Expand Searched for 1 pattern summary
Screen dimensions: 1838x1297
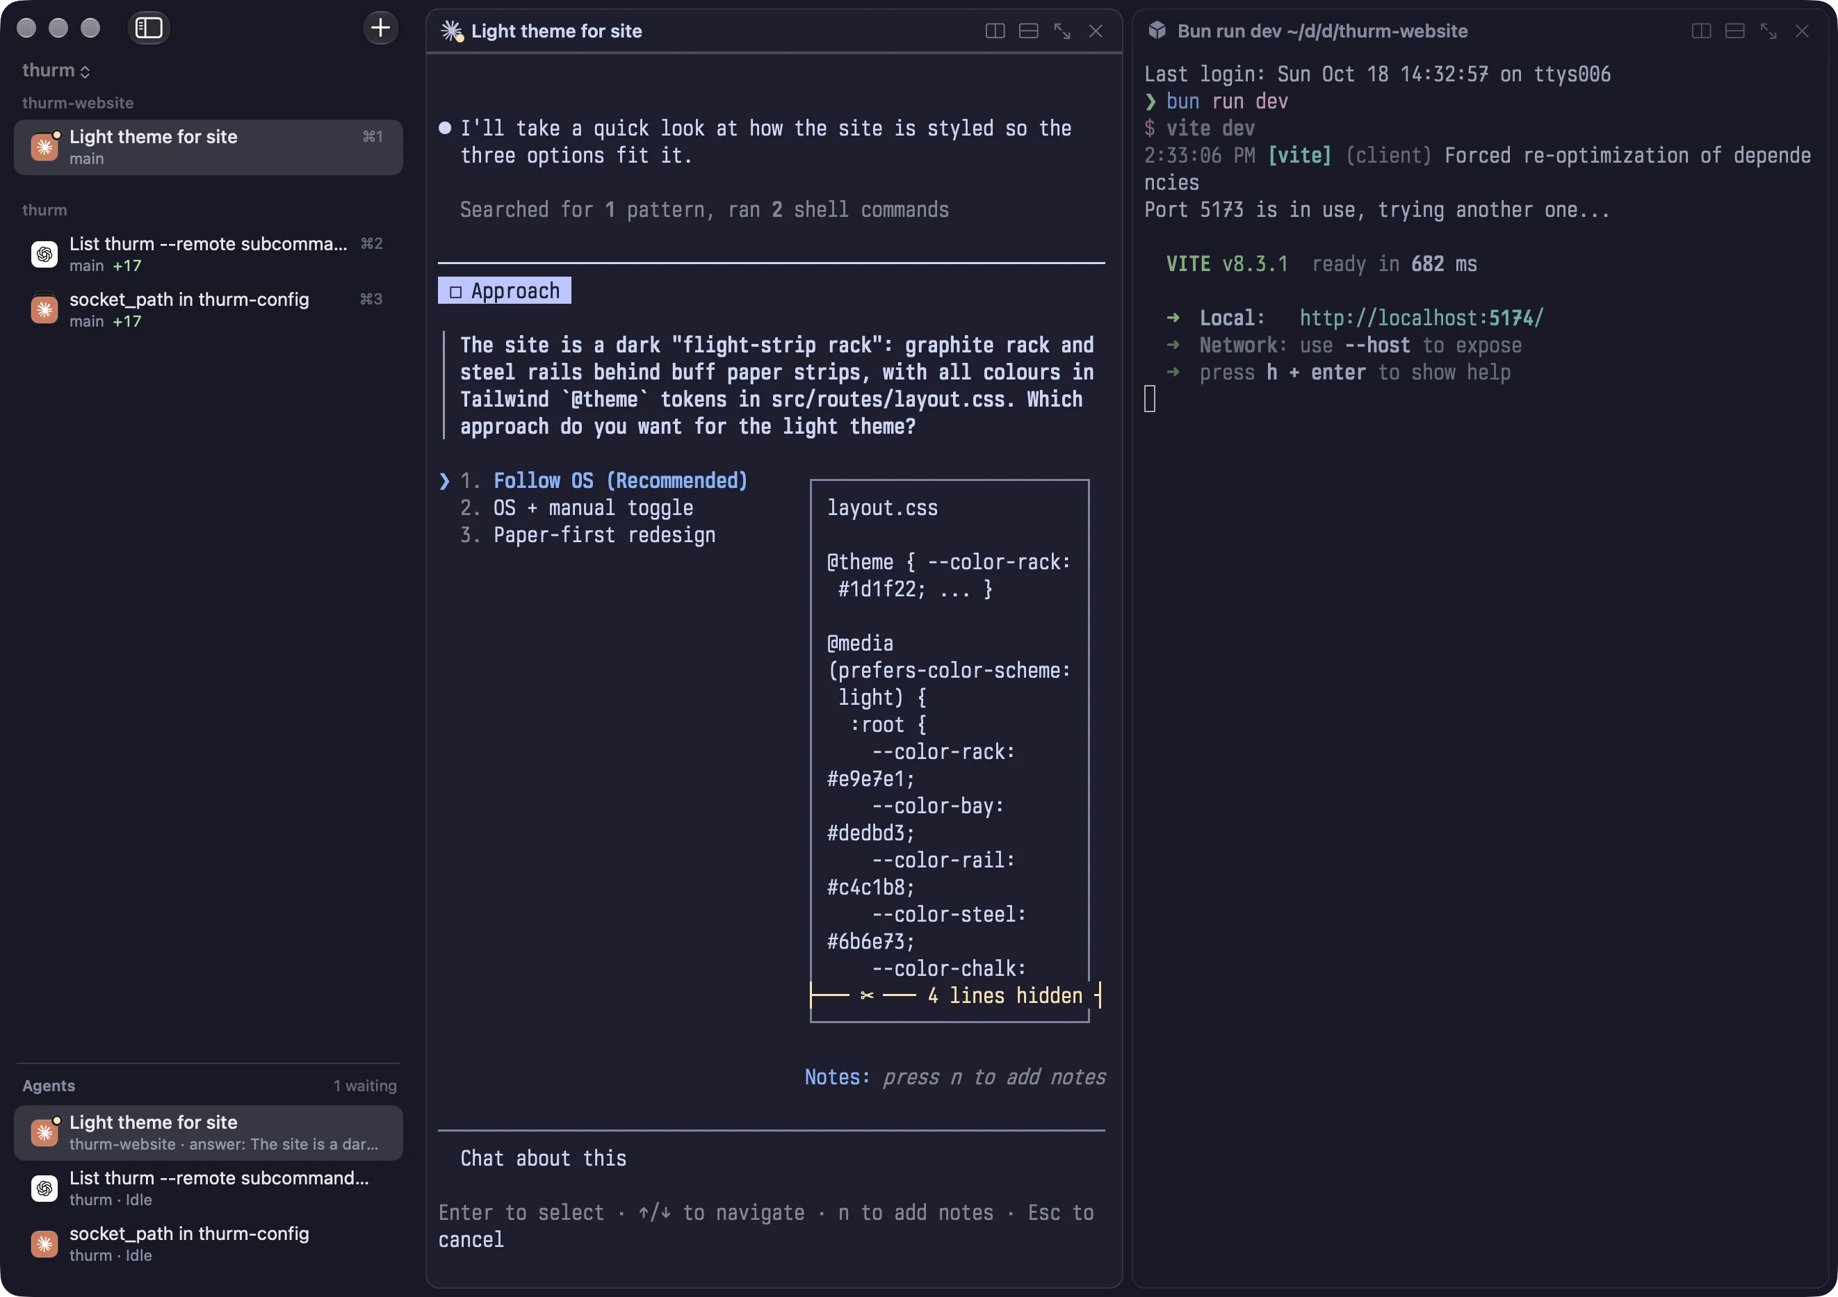[x=704, y=210]
